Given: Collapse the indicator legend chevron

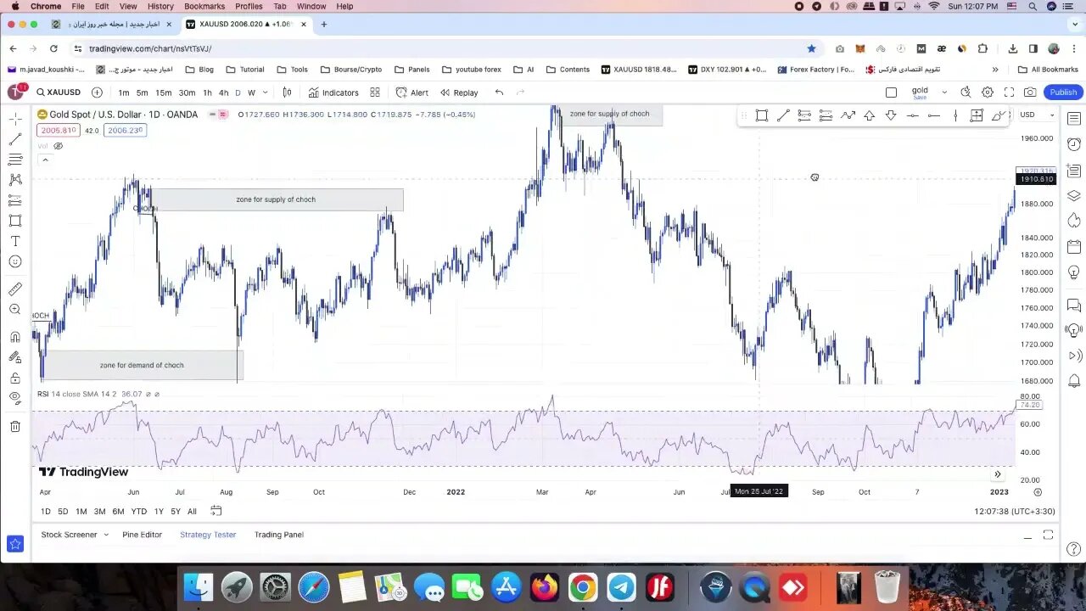Looking at the screenshot, I should coord(45,160).
